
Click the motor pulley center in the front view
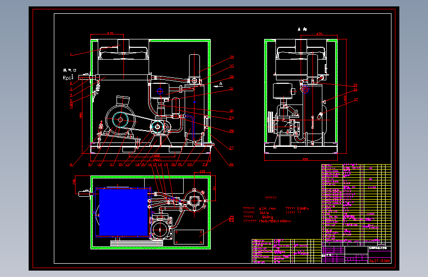[120, 120]
